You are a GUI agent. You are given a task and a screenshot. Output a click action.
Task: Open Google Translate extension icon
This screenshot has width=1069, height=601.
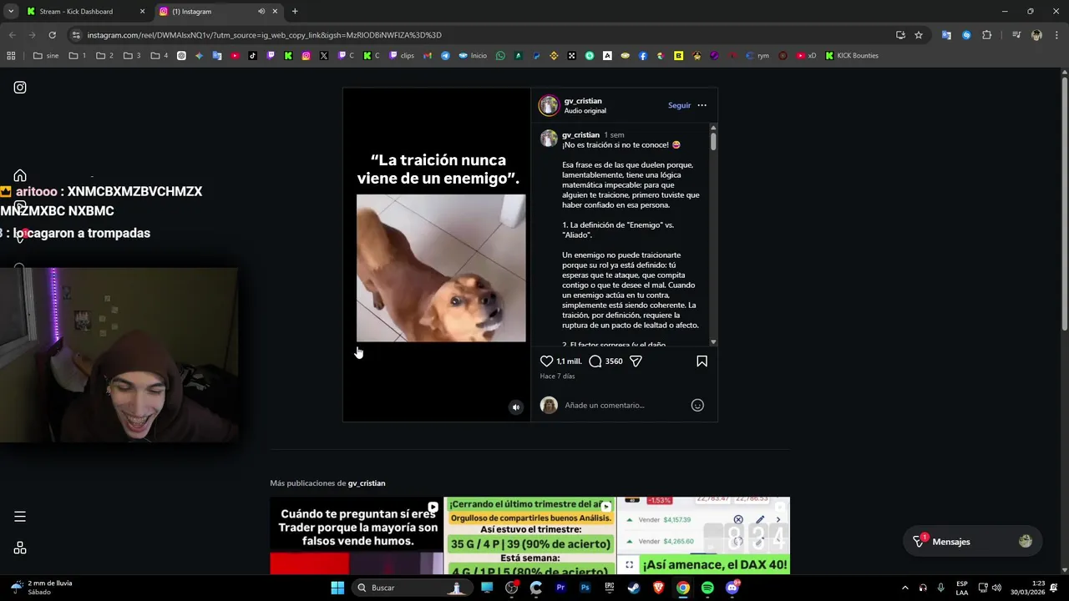click(946, 35)
